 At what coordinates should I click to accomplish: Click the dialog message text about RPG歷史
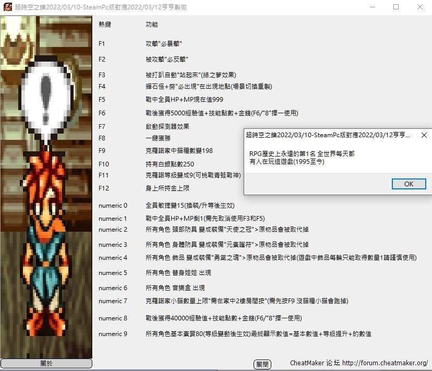point(302,158)
